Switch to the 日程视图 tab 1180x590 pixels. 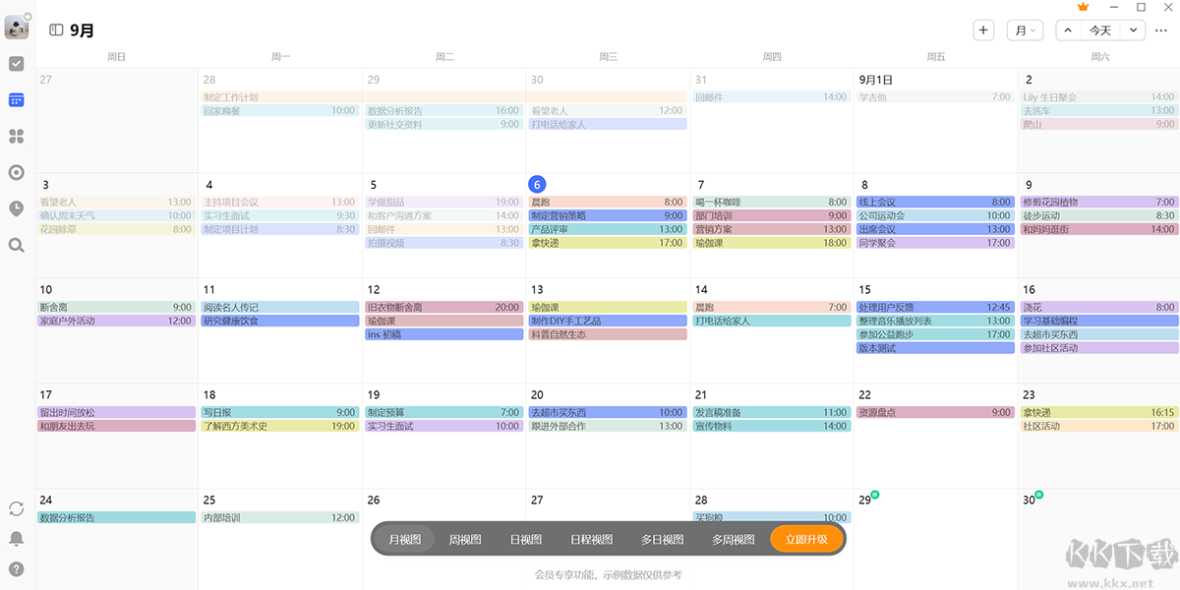pyautogui.click(x=591, y=539)
